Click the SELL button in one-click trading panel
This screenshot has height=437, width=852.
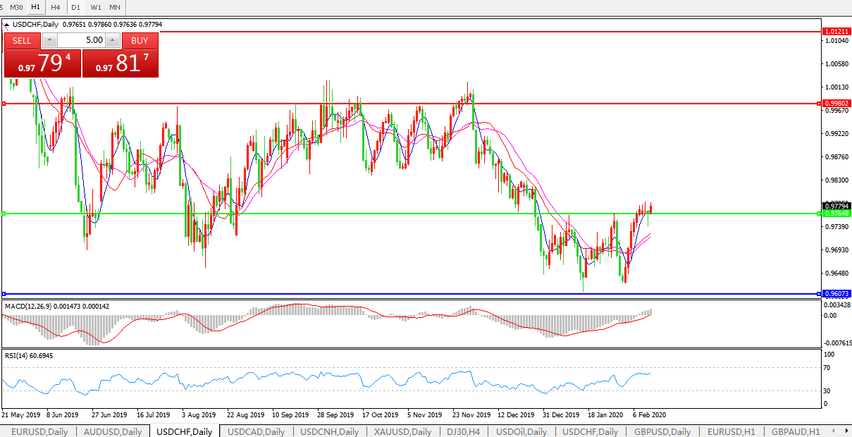click(23, 40)
